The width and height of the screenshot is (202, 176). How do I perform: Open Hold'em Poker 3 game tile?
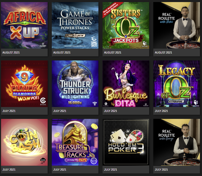(x=126, y=142)
